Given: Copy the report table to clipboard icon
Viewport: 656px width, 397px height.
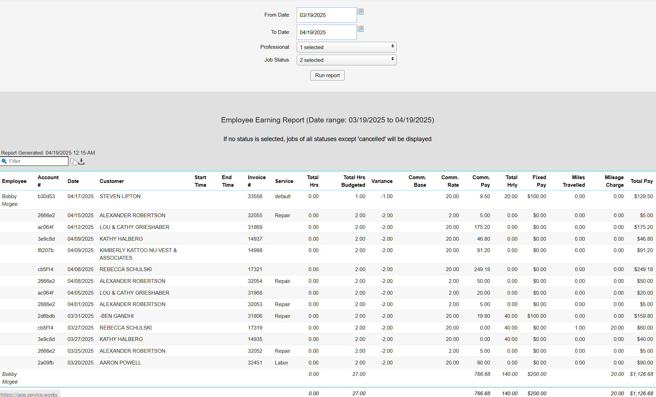Looking at the screenshot, I should tap(73, 161).
